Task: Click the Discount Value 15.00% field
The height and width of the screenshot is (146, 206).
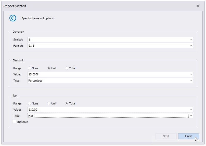Action: (x=107, y=74)
